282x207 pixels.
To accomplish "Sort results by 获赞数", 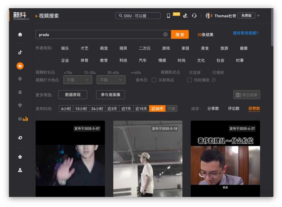I will tap(254, 109).
